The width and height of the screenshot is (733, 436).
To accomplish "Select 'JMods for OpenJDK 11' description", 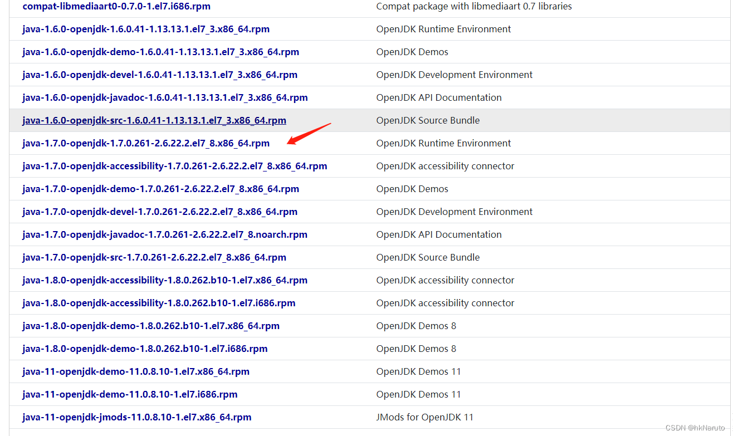I will coord(425,417).
